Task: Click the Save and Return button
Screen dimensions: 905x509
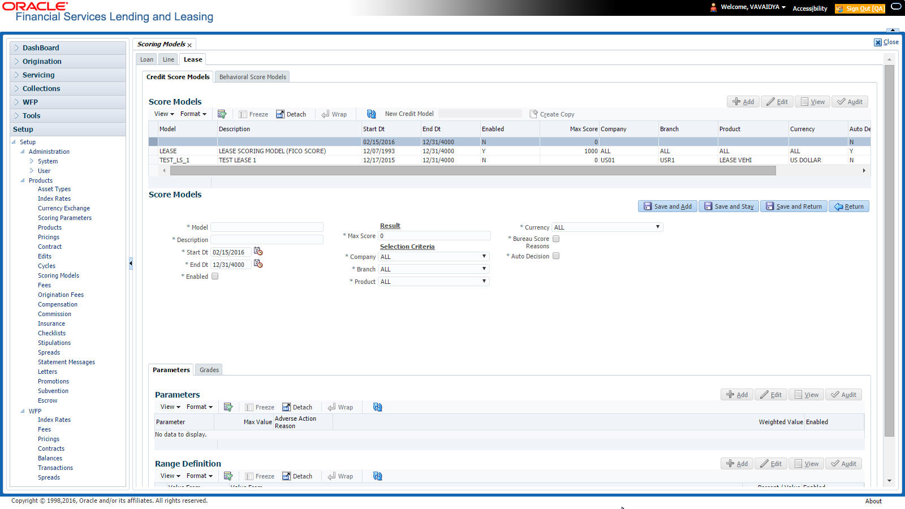Action: (x=794, y=206)
